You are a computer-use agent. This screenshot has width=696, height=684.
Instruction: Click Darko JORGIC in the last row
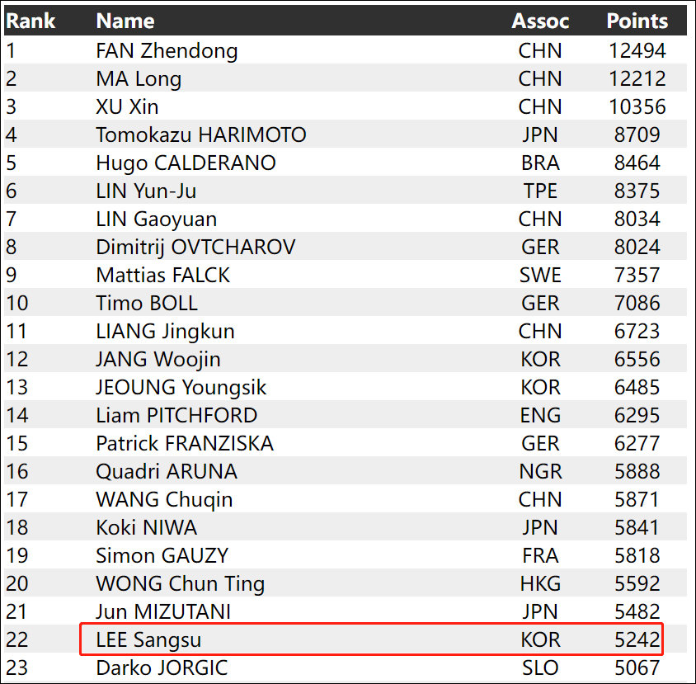coord(162,668)
